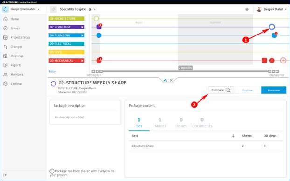Open Members in the sidebar

point(17,74)
